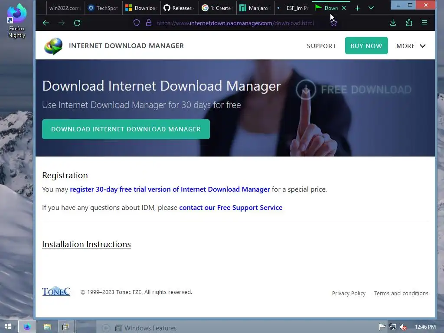This screenshot has width=444, height=333.
Task: Open the Firefox hamburger menu
Action: click(424, 23)
